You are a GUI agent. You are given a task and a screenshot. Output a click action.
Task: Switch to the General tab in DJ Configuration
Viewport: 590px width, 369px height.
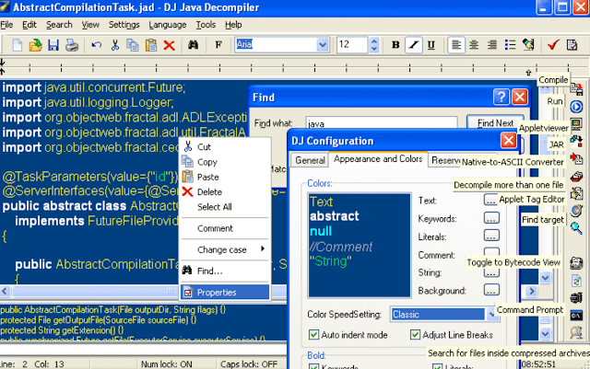pyautogui.click(x=310, y=160)
